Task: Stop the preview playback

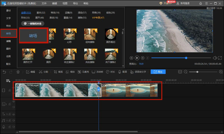Action: (x=148, y=58)
